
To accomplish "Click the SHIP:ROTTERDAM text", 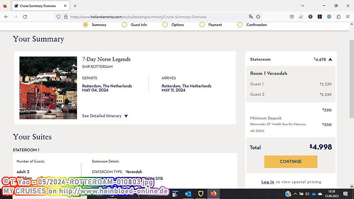I will 97,67.
